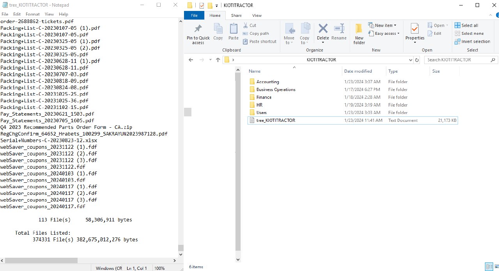The image size is (499, 271).
Task: Refresh the KIOTITRACTOR folder view
Action: (x=417, y=60)
